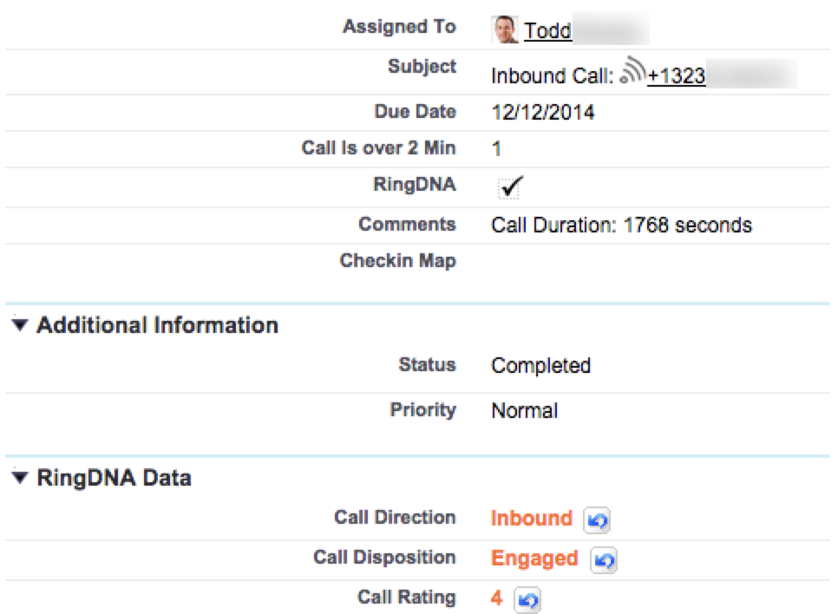The image size is (838, 614).
Task: Select the orange Engaged disposition value
Action: (x=534, y=558)
